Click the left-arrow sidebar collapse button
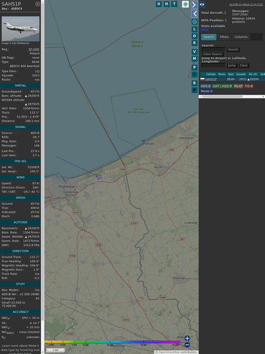 pos(194,14)
